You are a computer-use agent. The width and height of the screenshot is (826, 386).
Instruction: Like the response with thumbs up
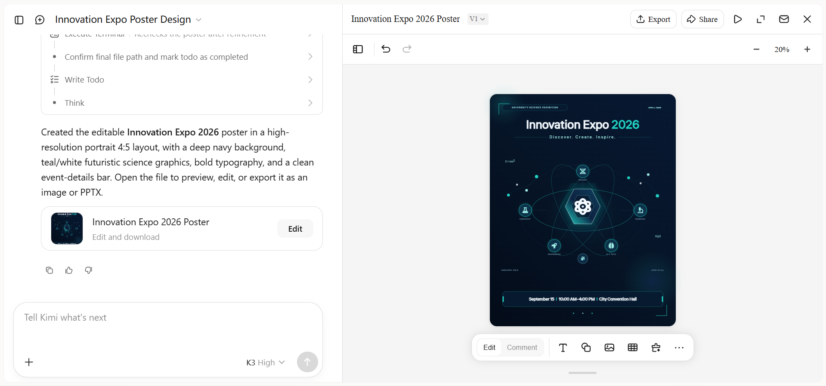pyautogui.click(x=69, y=270)
